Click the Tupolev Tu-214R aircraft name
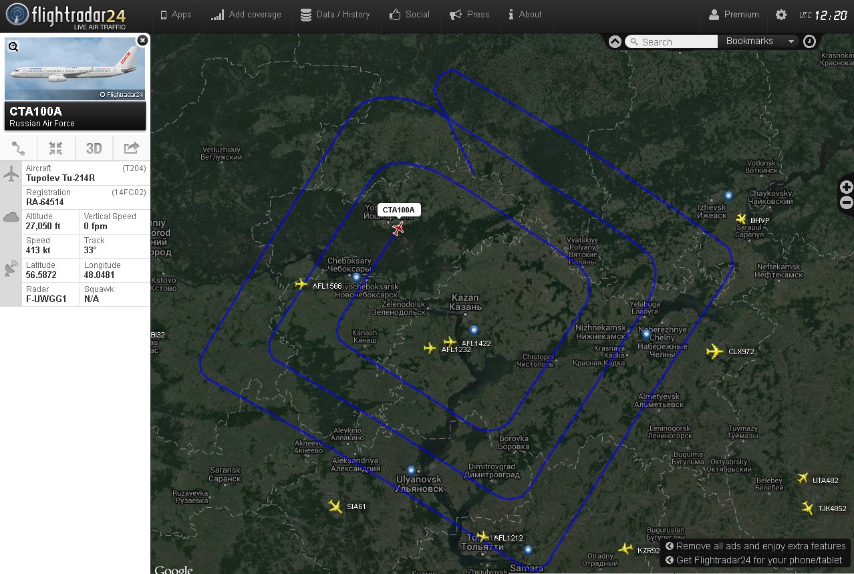The image size is (854, 574). (x=60, y=178)
